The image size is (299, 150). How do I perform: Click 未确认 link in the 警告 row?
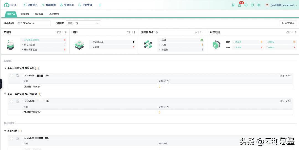pyautogui.click(x=271, y=42)
